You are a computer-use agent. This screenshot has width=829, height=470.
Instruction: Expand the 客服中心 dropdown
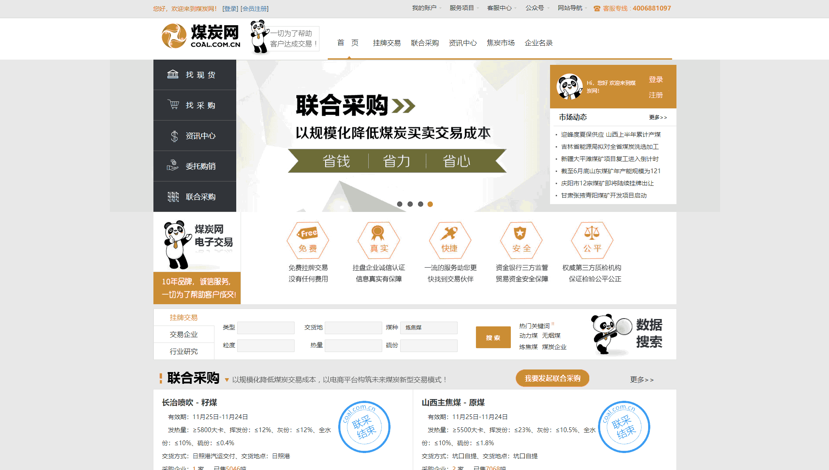click(502, 8)
